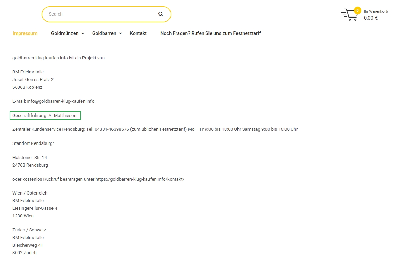398x268 pixels.
Task: Go to the Kontakt page
Action: point(138,33)
